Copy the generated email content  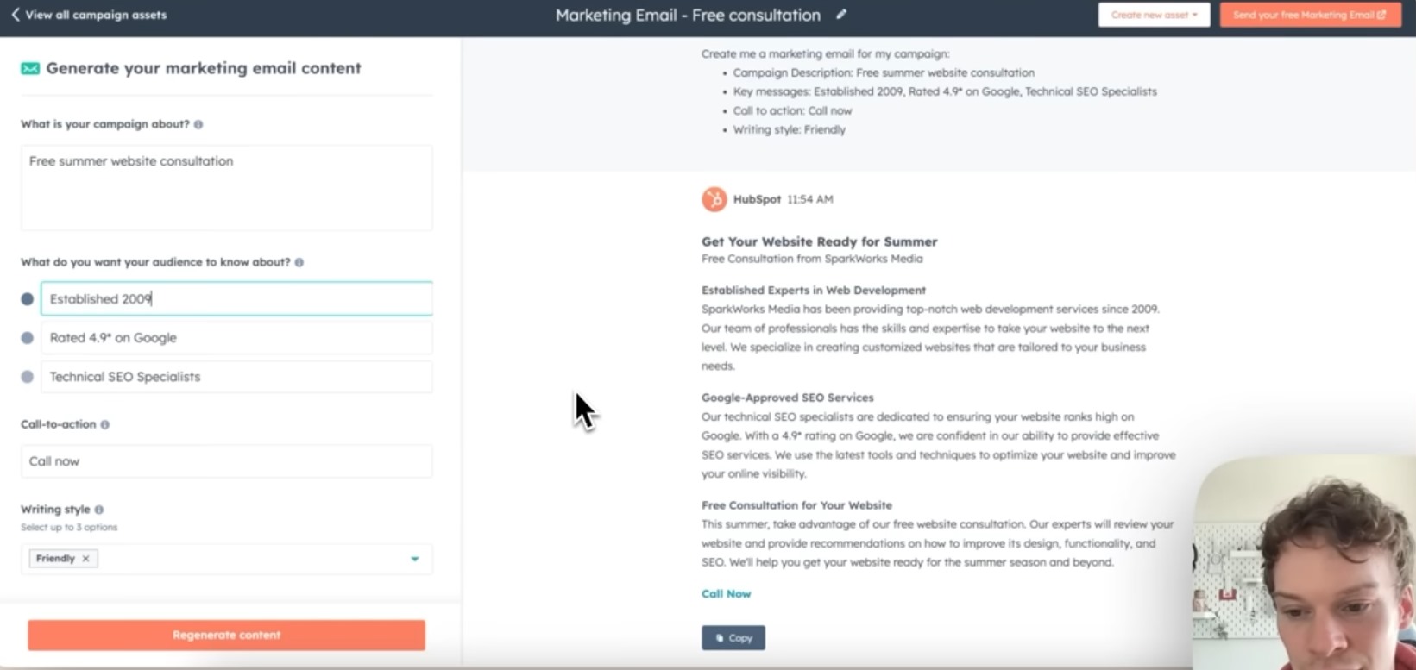pyautogui.click(x=733, y=638)
